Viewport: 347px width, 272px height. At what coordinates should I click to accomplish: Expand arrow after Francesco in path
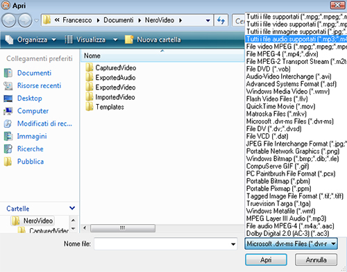[x=98, y=20]
